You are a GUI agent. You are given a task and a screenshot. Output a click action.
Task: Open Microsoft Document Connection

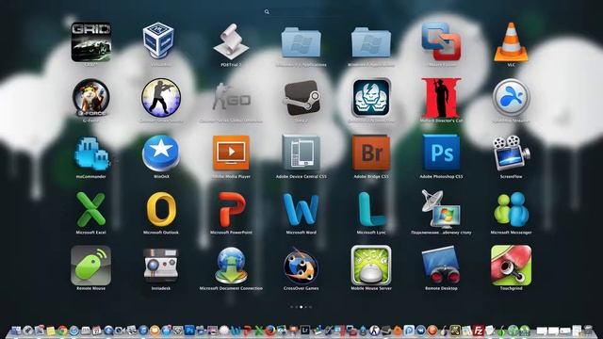click(231, 266)
